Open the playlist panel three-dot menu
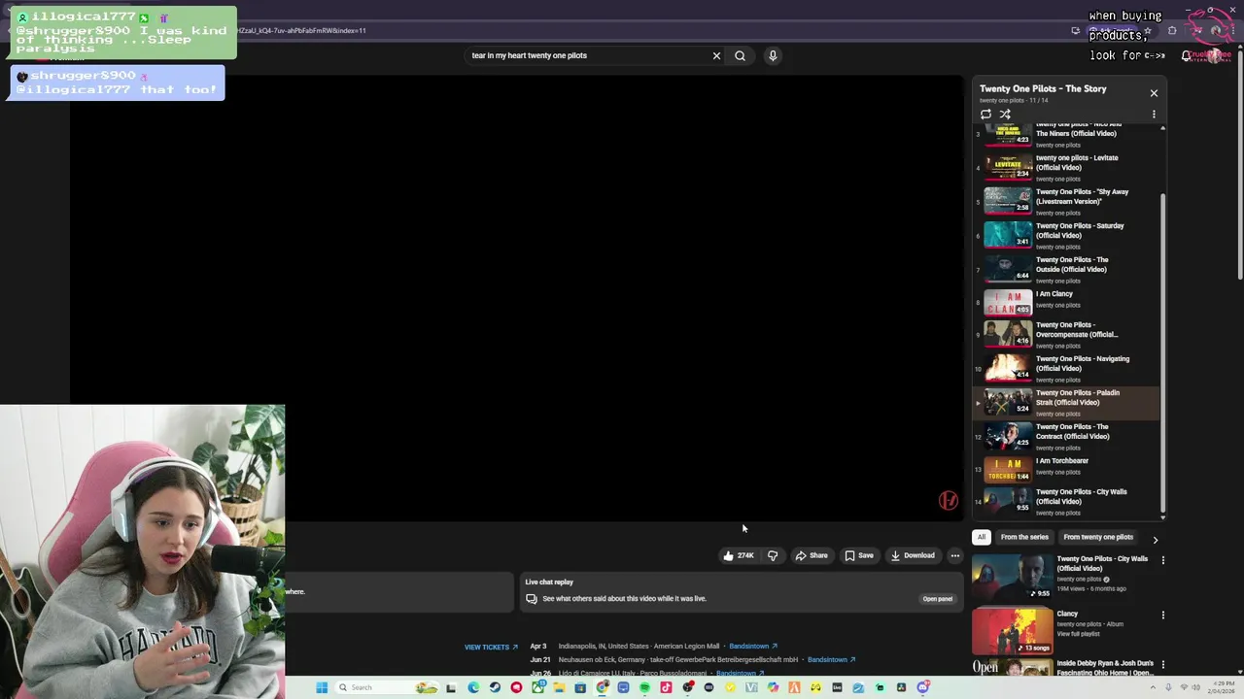1244x699 pixels. click(1154, 114)
